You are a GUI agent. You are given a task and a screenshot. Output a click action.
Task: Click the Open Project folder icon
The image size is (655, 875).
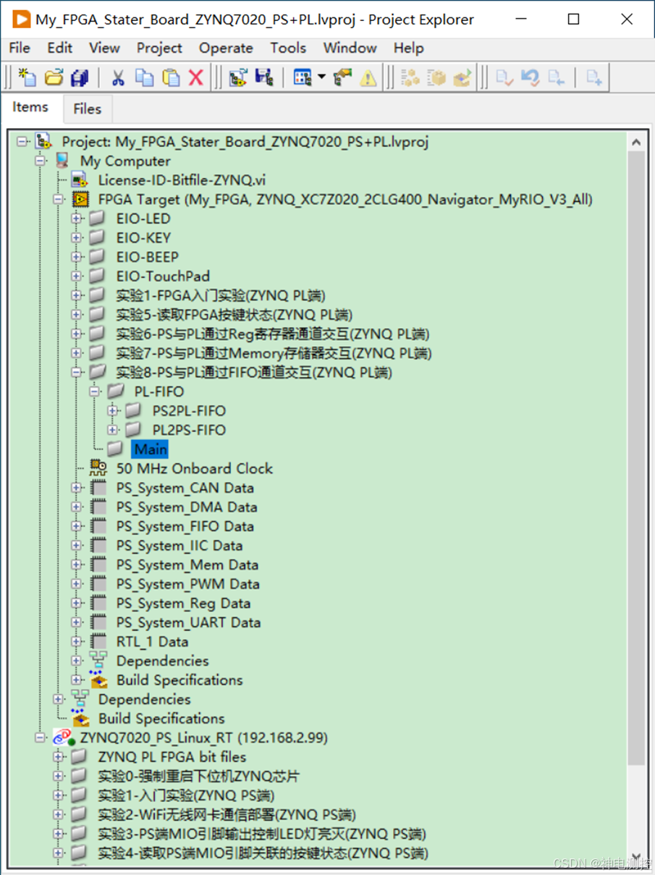pyautogui.click(x=54, y=77)
